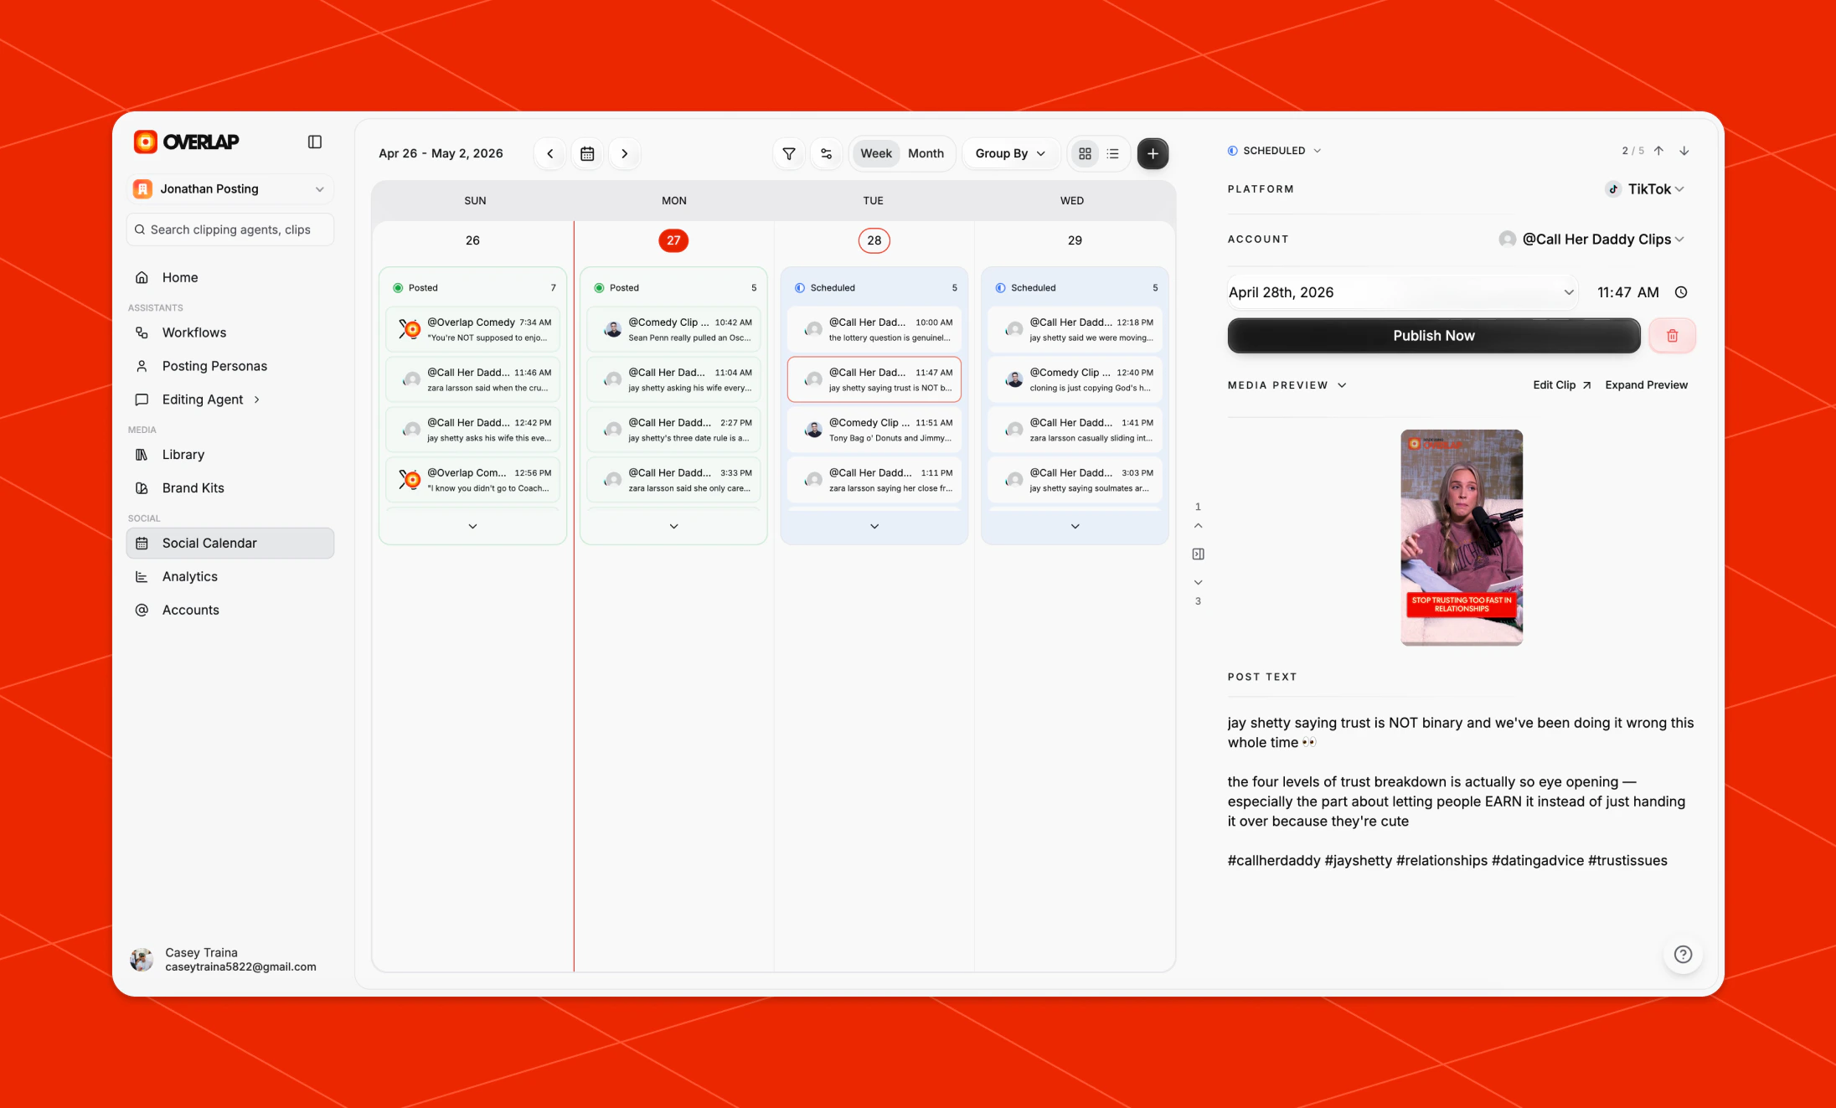Viewport: 1836px width, 1108px height.
Task: Open the Call Her Daddy Clips account dropdown
Action: pos(1591,240)
